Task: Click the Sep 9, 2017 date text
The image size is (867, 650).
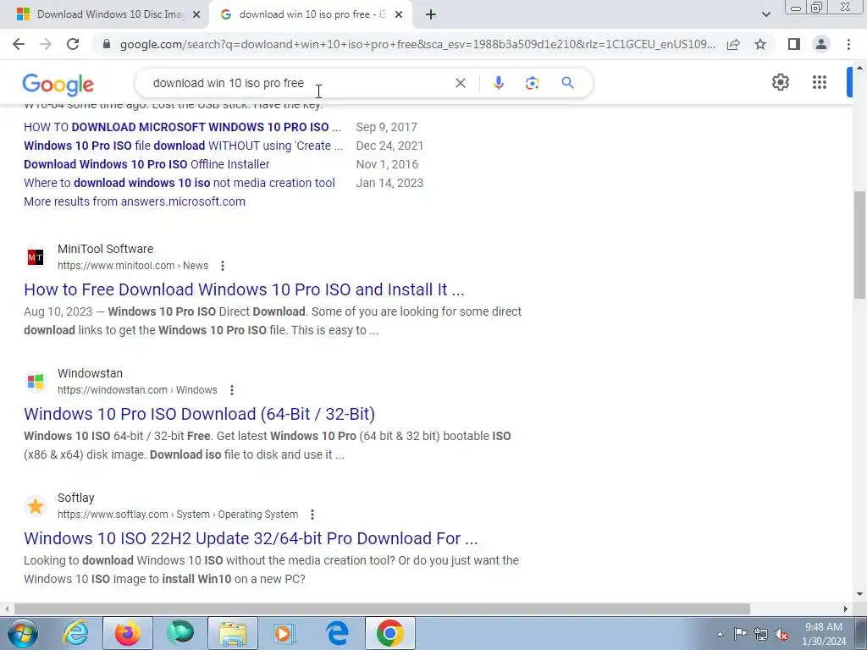Action: click(x=386, y=127)
